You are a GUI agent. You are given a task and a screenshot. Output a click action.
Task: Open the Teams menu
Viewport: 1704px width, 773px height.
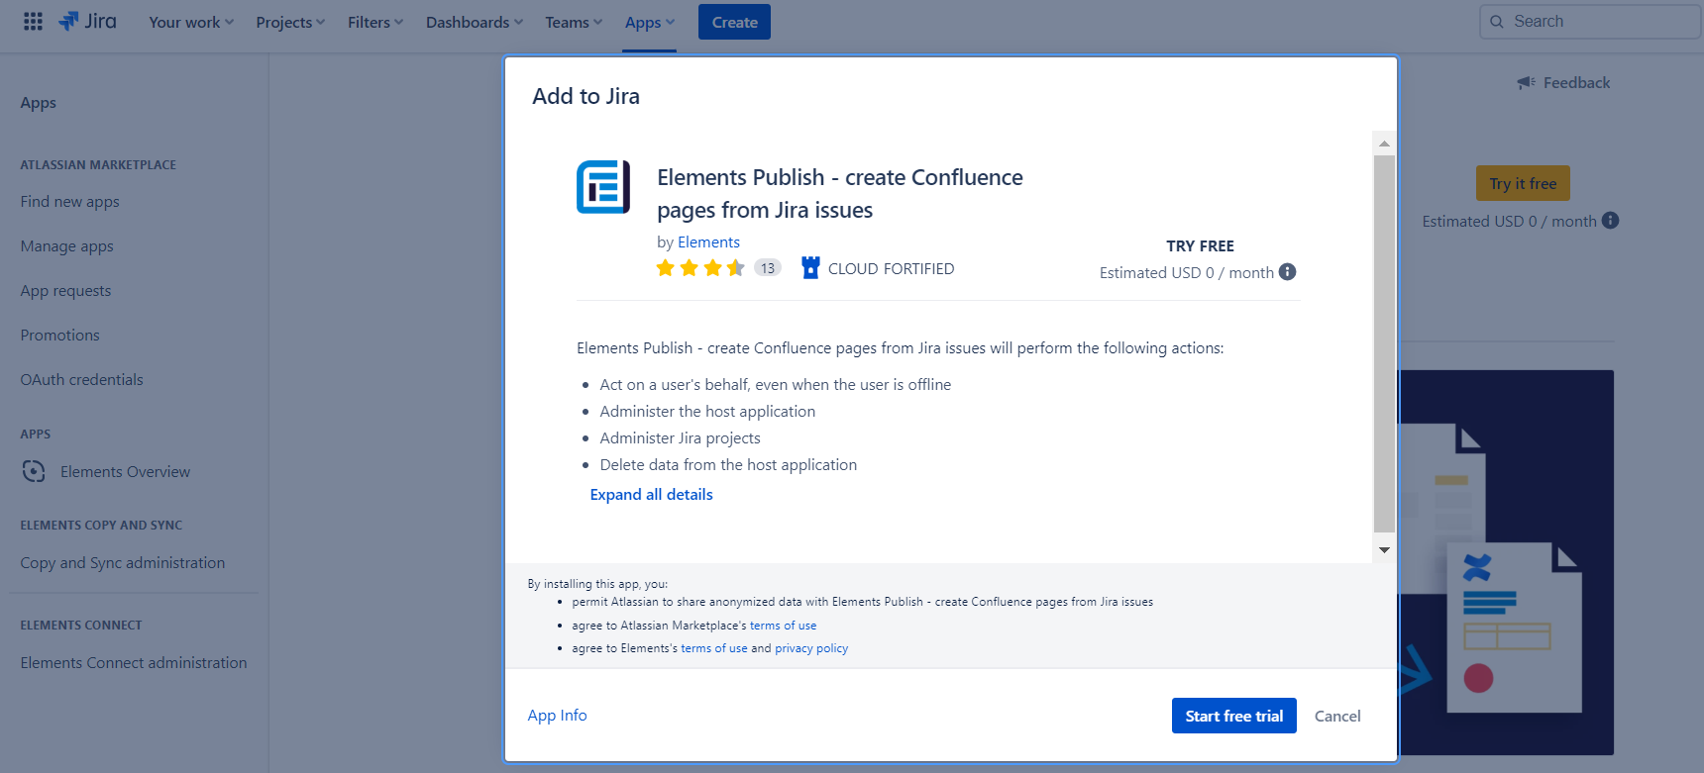(x=574, y=22)
